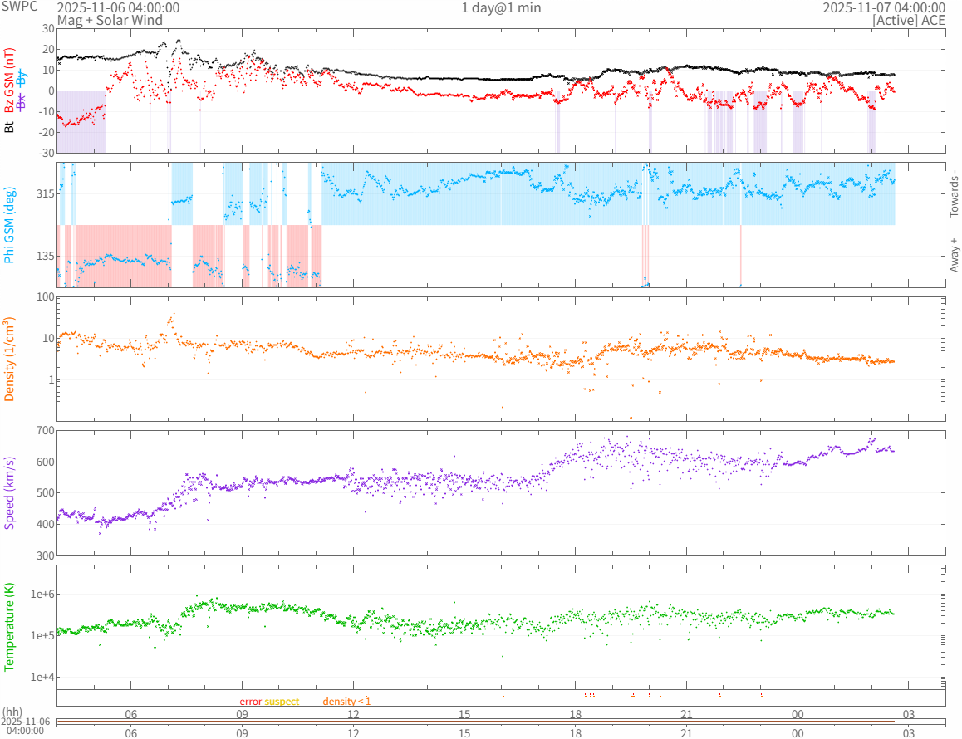The height and width of the screenshot is (739, 962).
Task: Toggle the Bz GSM (nT) series label
Action: coord(9,81)
